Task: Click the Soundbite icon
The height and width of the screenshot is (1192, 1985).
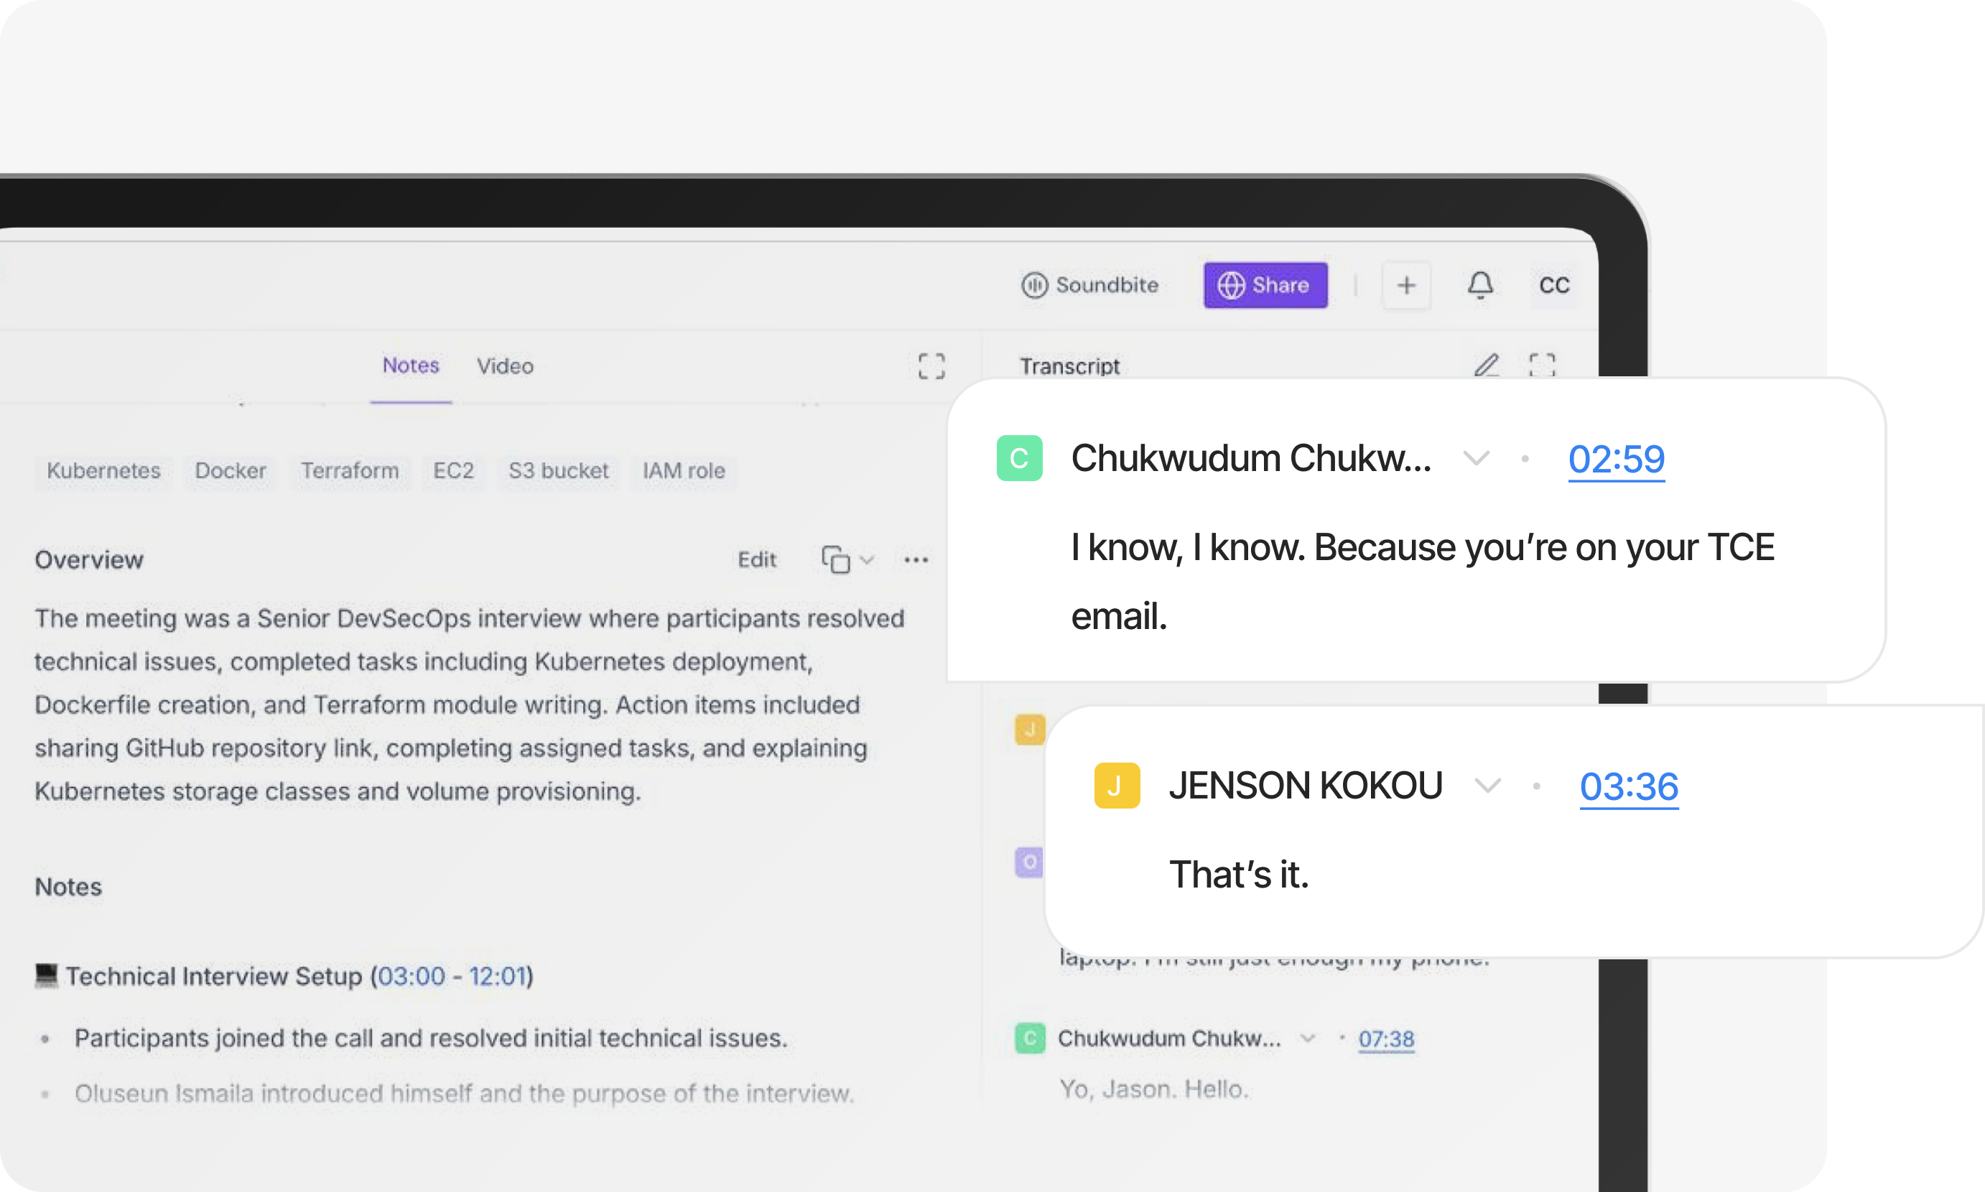Action: [1037, 285]
